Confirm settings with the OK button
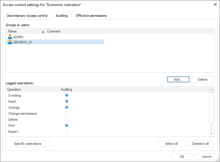The image size is (220, 162). pyautogui.click(x=182, y=157)
